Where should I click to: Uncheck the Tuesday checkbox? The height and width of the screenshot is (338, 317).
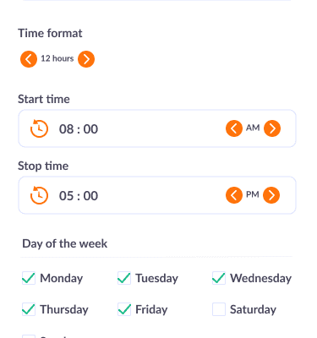tap(124, 278)
